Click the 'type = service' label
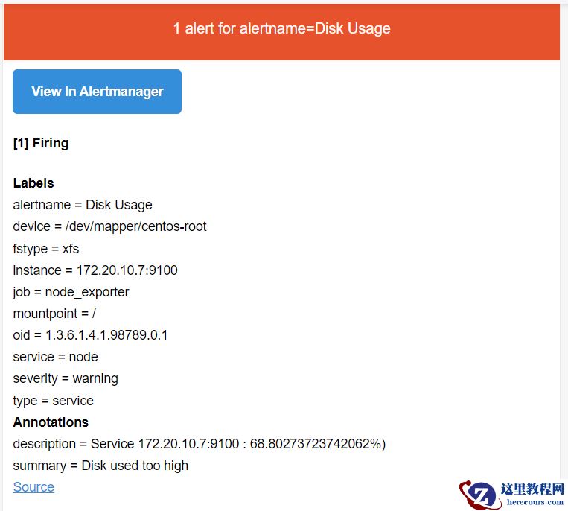 (x=54, y=401)
